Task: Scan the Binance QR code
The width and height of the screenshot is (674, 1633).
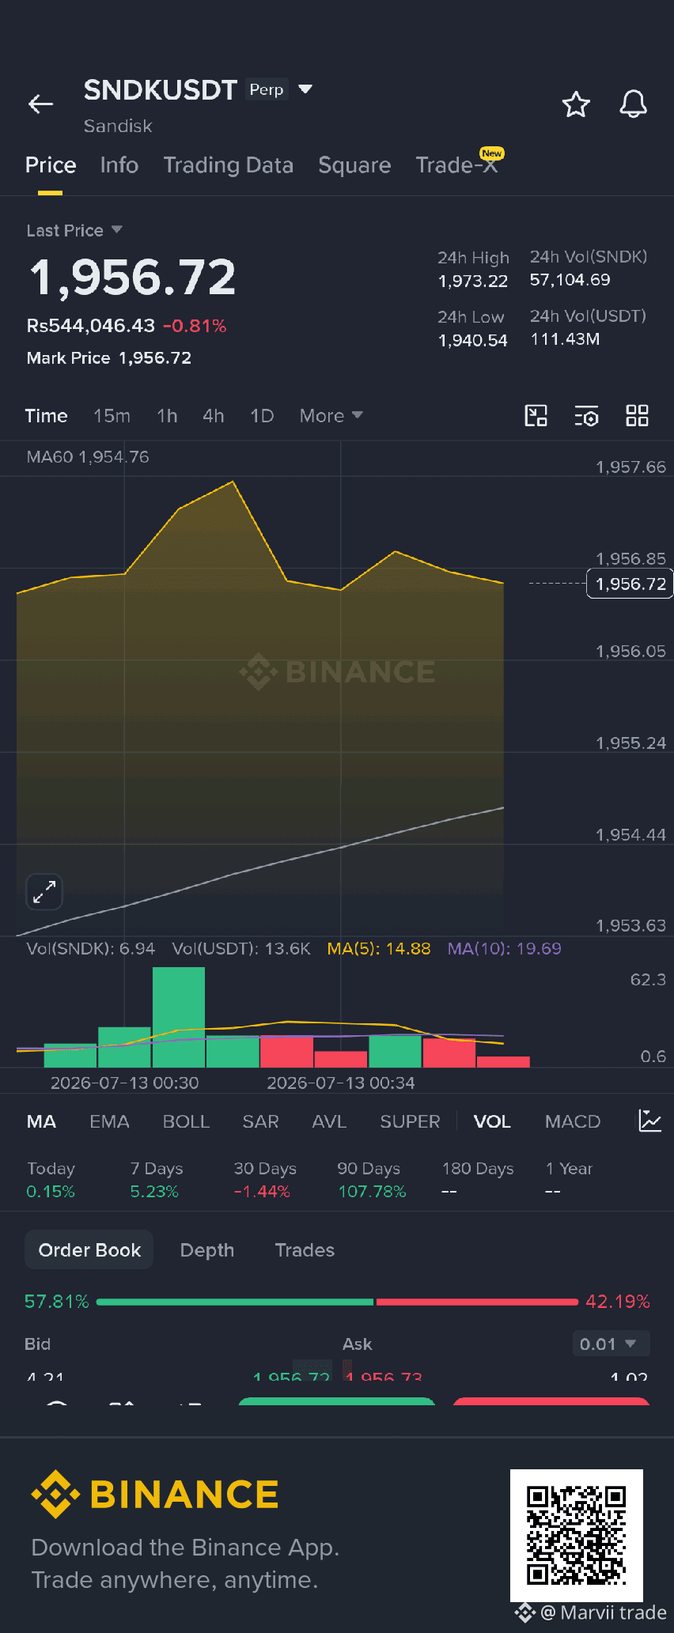Action: pyautogui.click(x=577, y=1535)
